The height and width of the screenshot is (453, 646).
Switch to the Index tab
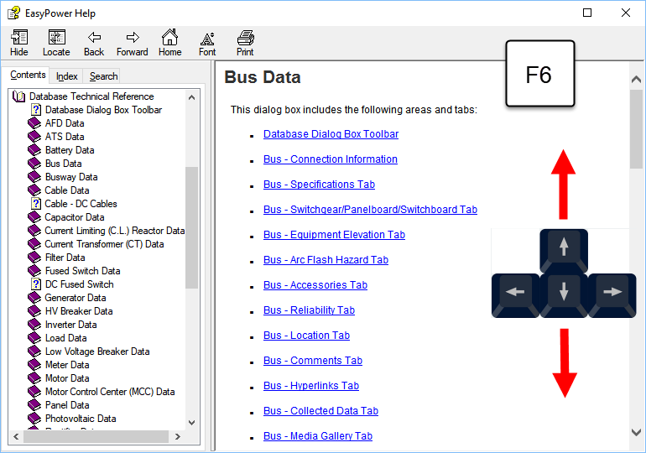[x=67, y=76]
